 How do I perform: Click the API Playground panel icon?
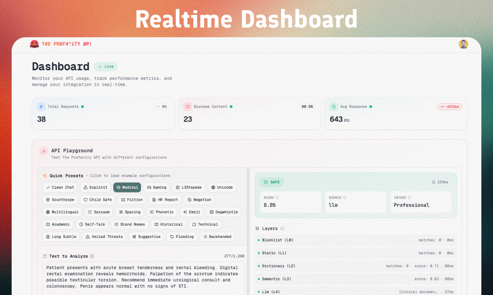(43, 151)
